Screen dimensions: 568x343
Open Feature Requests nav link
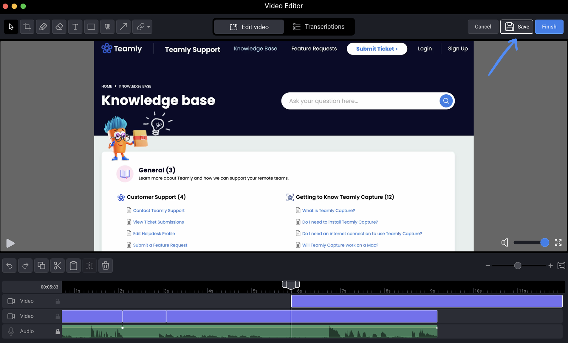[314, 49]
